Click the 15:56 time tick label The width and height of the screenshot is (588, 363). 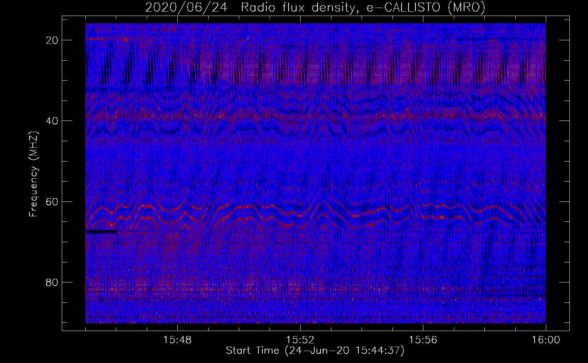tap(423, 340)
